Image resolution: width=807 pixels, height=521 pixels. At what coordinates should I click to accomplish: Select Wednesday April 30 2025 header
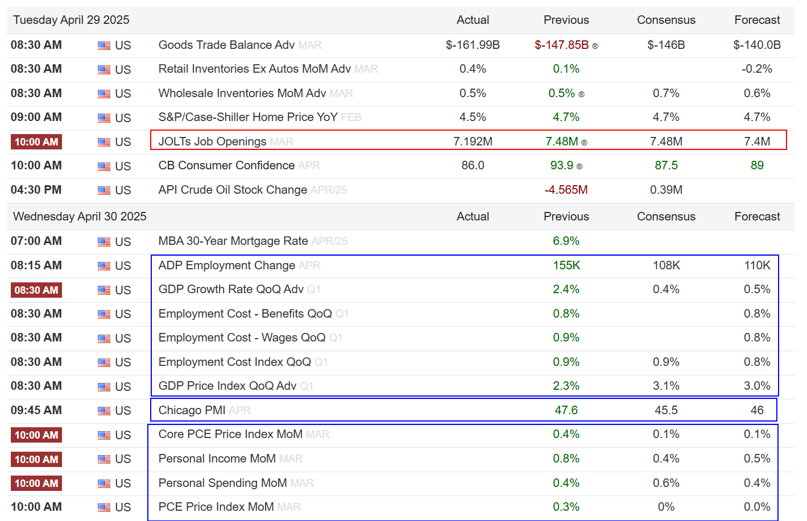point(80,216)
